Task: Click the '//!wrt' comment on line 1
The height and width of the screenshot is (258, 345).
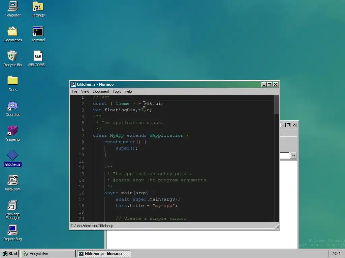Action: click(101, 97)
